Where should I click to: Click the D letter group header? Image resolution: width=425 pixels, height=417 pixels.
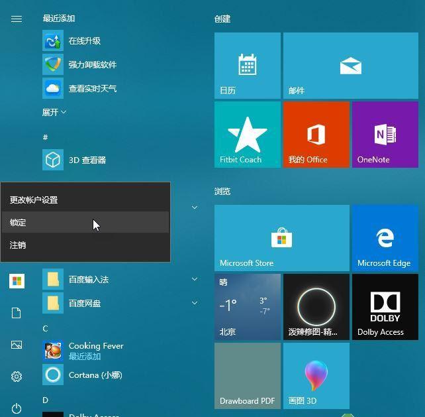(45, 400)
